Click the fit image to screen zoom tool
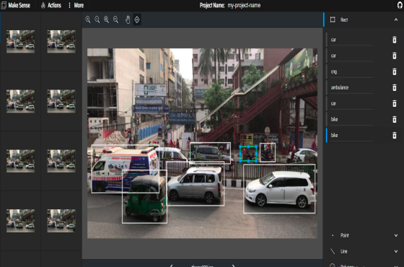404x267 pixels. [x=107, y=19]
